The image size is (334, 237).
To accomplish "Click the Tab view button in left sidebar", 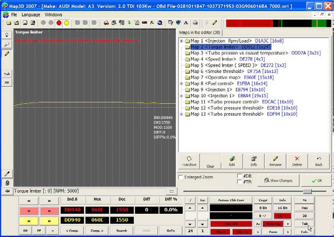I will click(7, 74).
